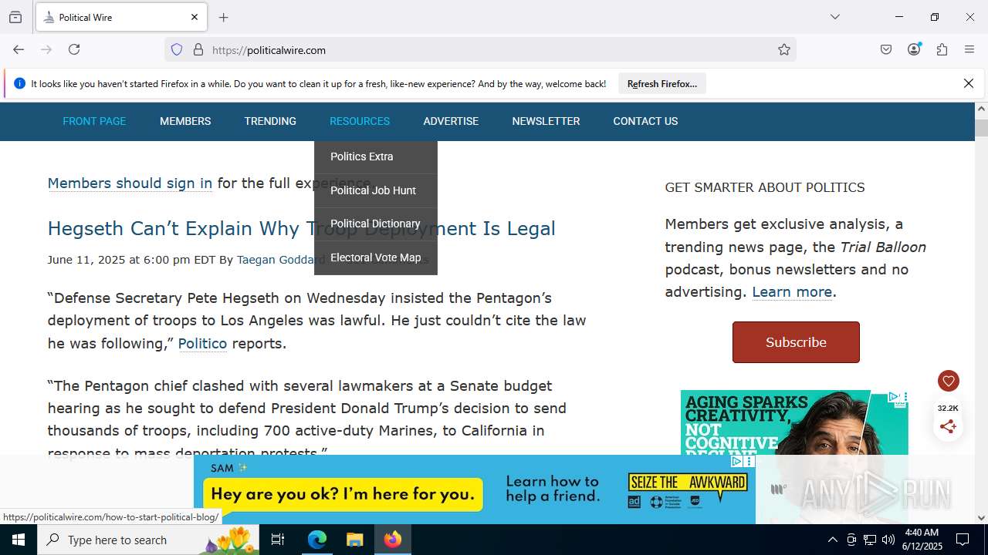This screenshot has width=988, height=555.
Task: Launch Microsoft Edge from taskbar
Action: 317,540
